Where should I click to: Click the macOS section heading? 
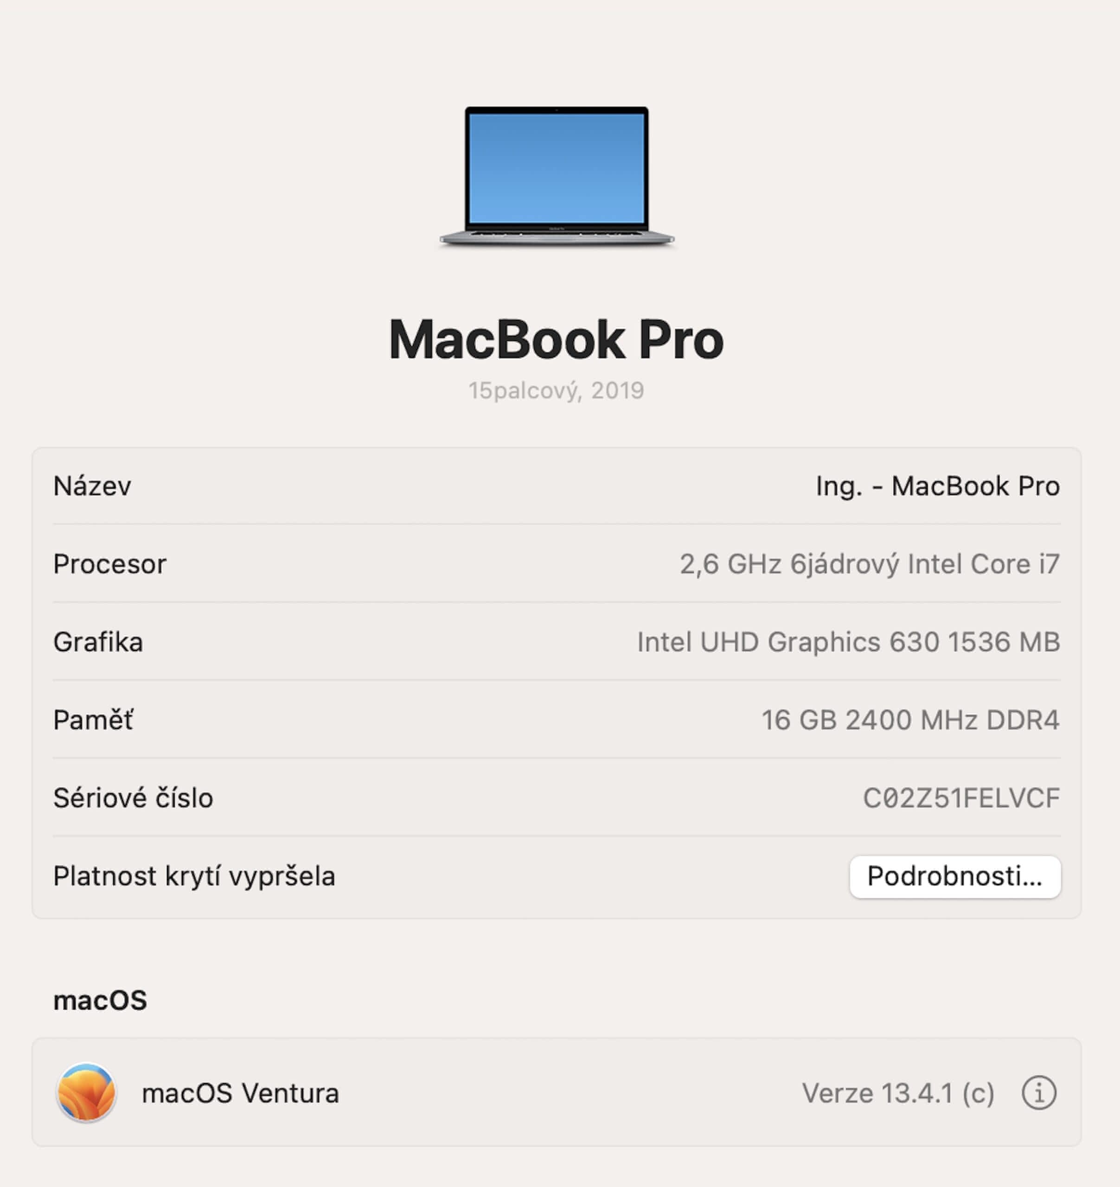(x=100, y=1001)
